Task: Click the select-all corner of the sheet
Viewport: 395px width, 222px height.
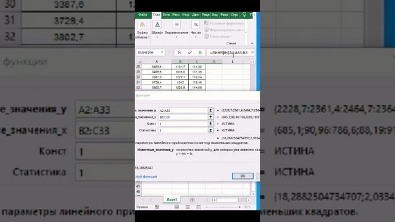Action: tap(138, 62)
